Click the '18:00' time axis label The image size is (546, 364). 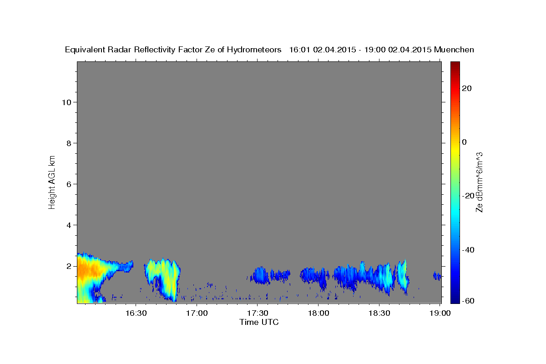pos(318,313)
